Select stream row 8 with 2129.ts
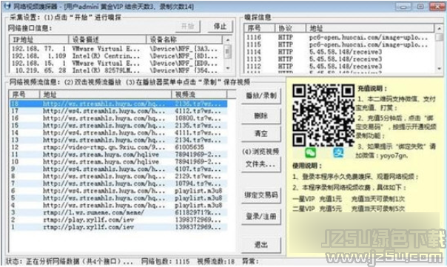 (x=118, y=176)
